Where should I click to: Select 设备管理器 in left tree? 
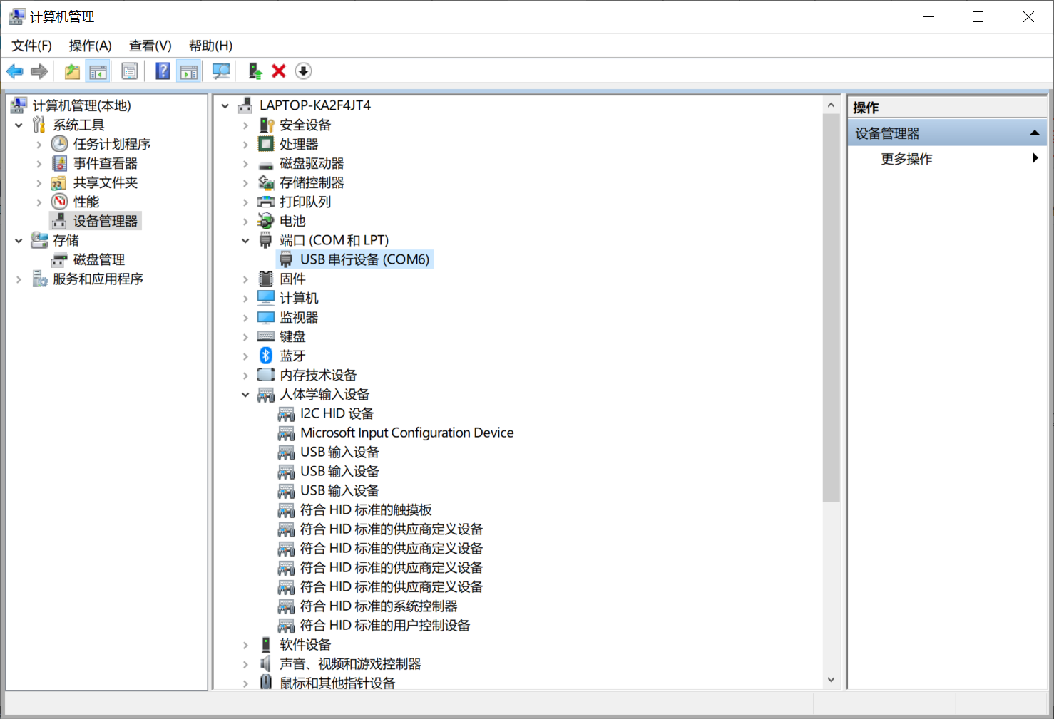(x=105, y=221)
